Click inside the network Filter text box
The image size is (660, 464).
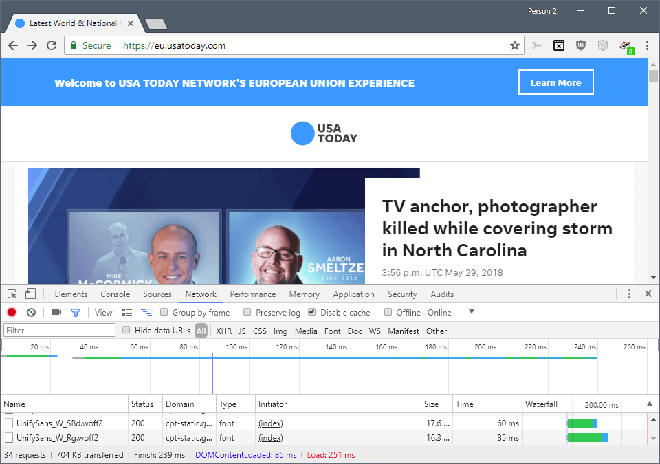[x=59, y=330]
